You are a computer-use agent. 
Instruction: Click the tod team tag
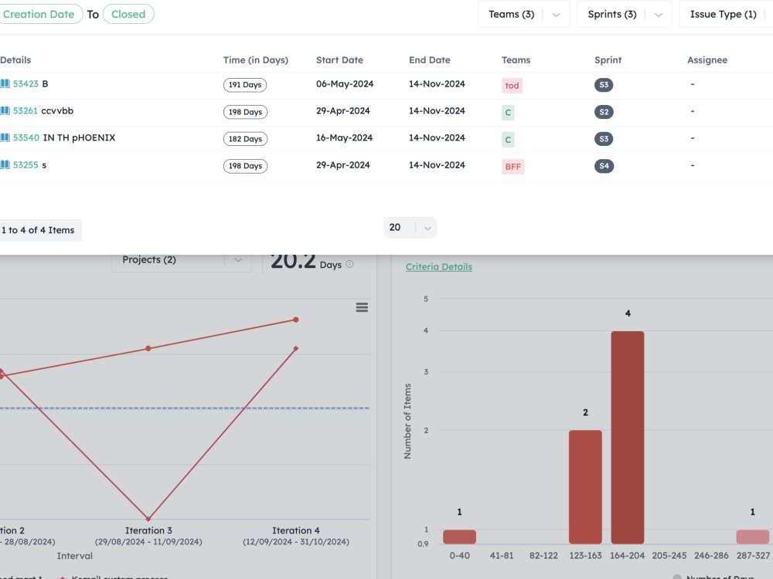coord(512,86)
